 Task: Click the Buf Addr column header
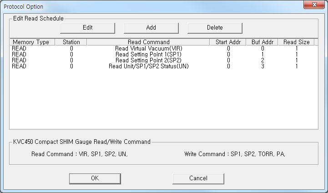click(262, 42)
